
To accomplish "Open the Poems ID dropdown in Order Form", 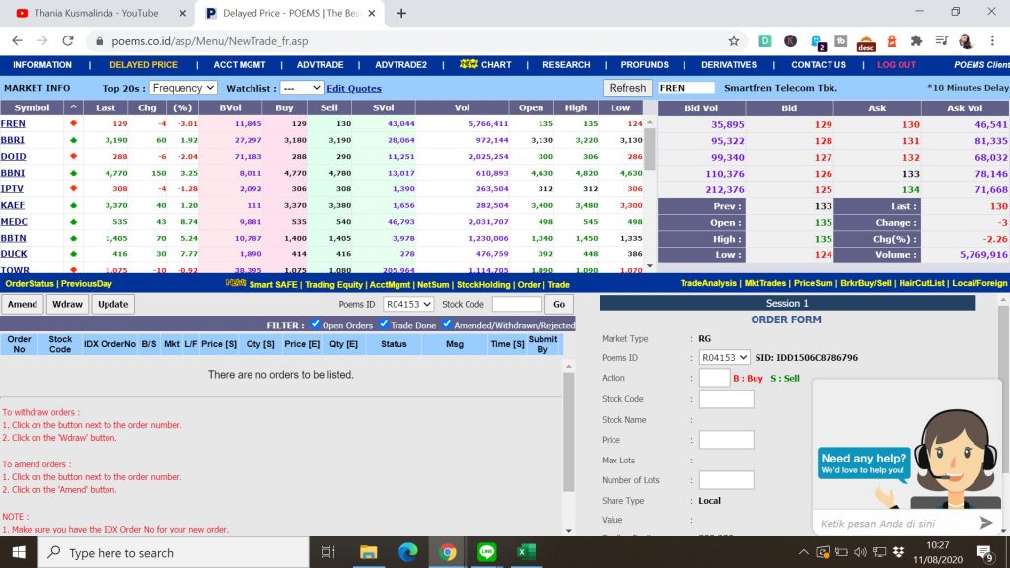I will 724,358.
